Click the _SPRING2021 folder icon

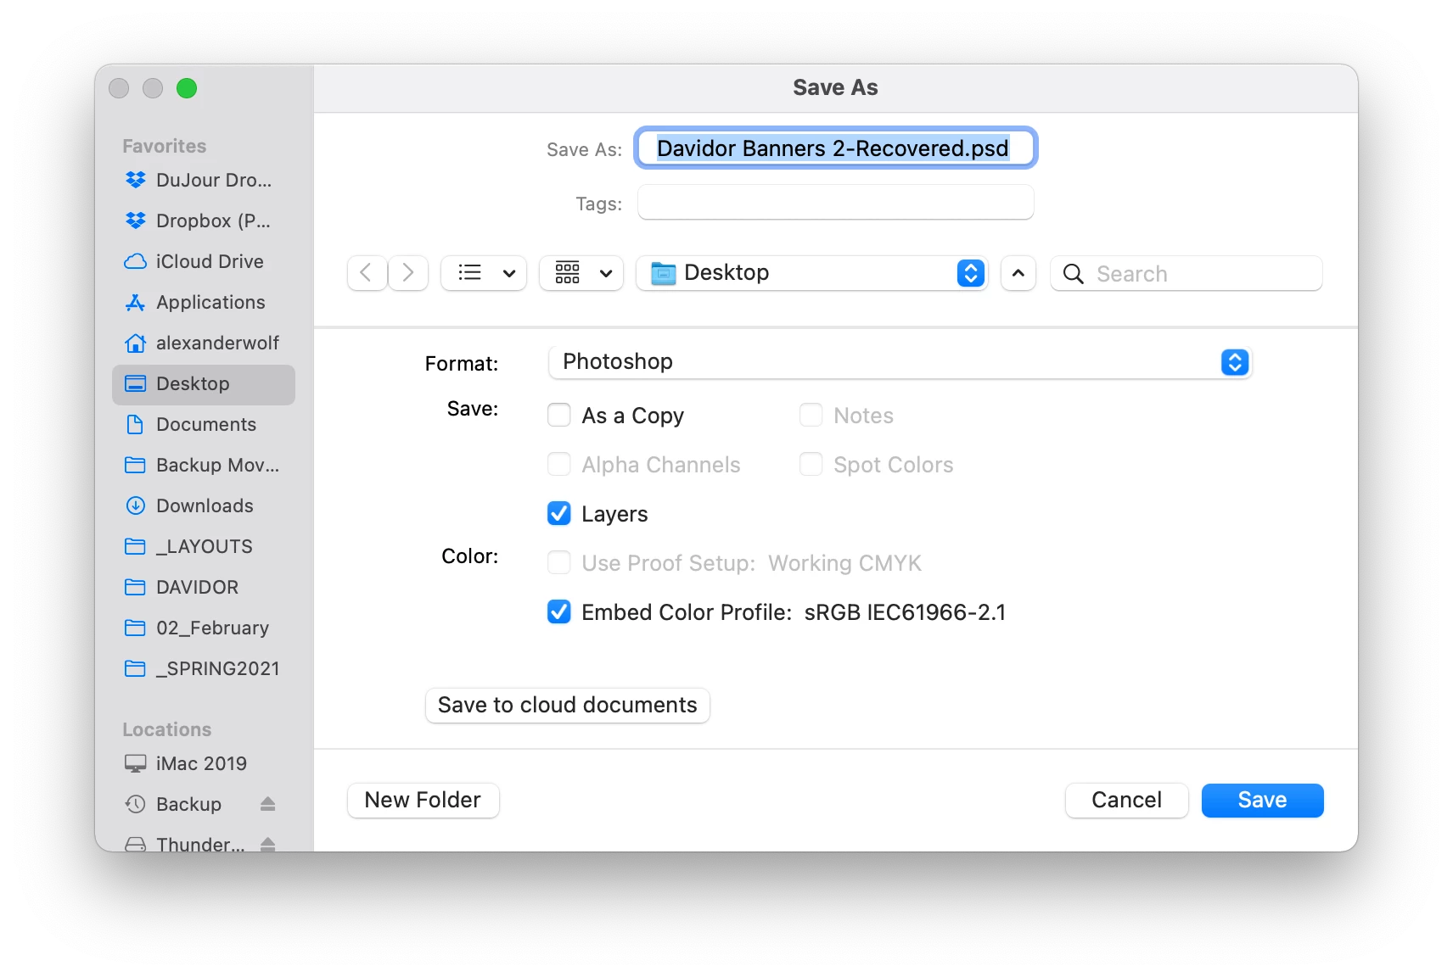coord(135,668)
